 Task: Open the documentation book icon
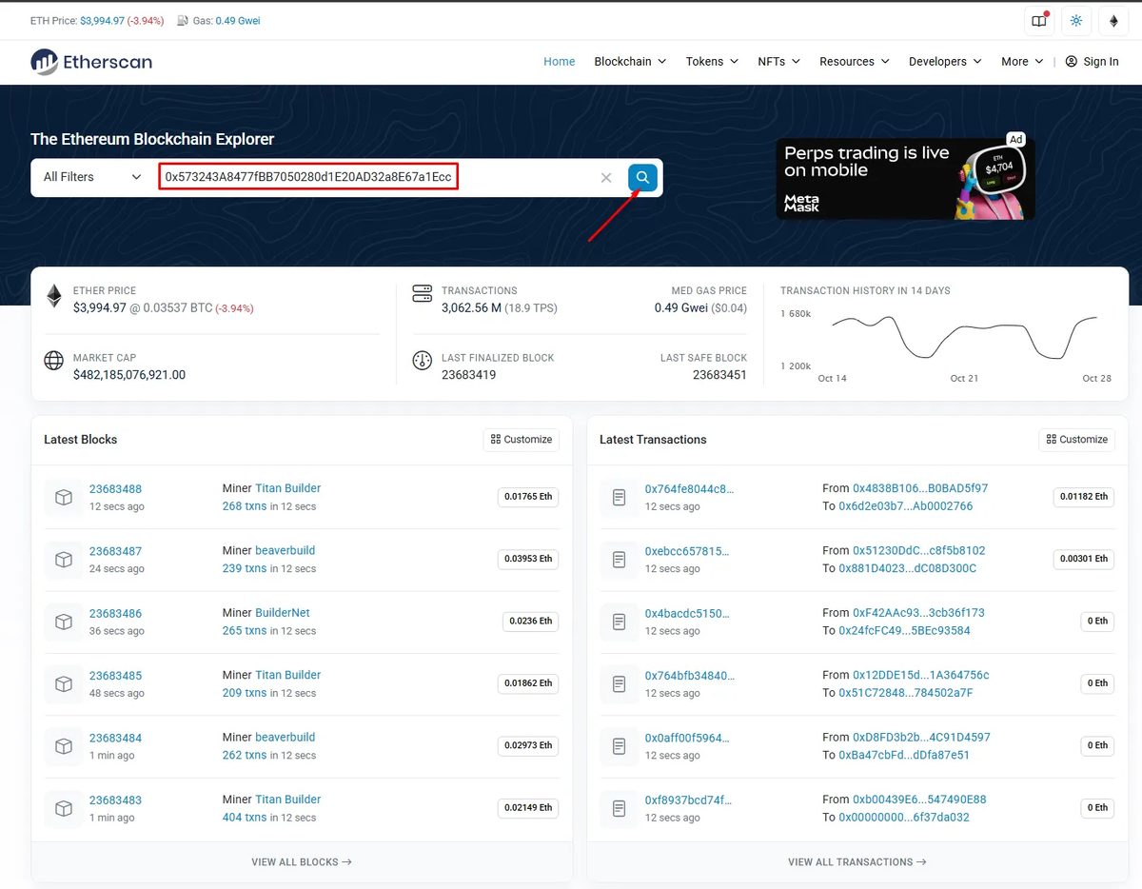1038,21
